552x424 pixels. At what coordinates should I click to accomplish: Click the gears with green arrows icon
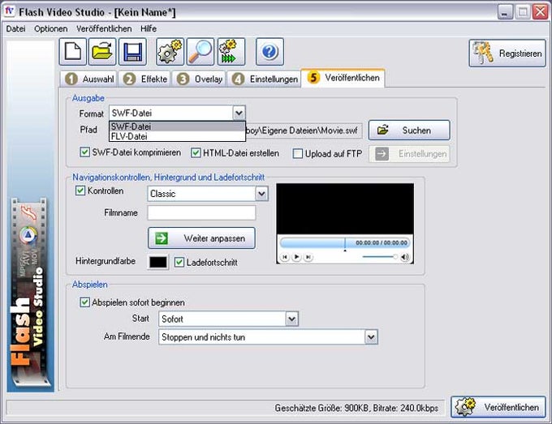231,52
